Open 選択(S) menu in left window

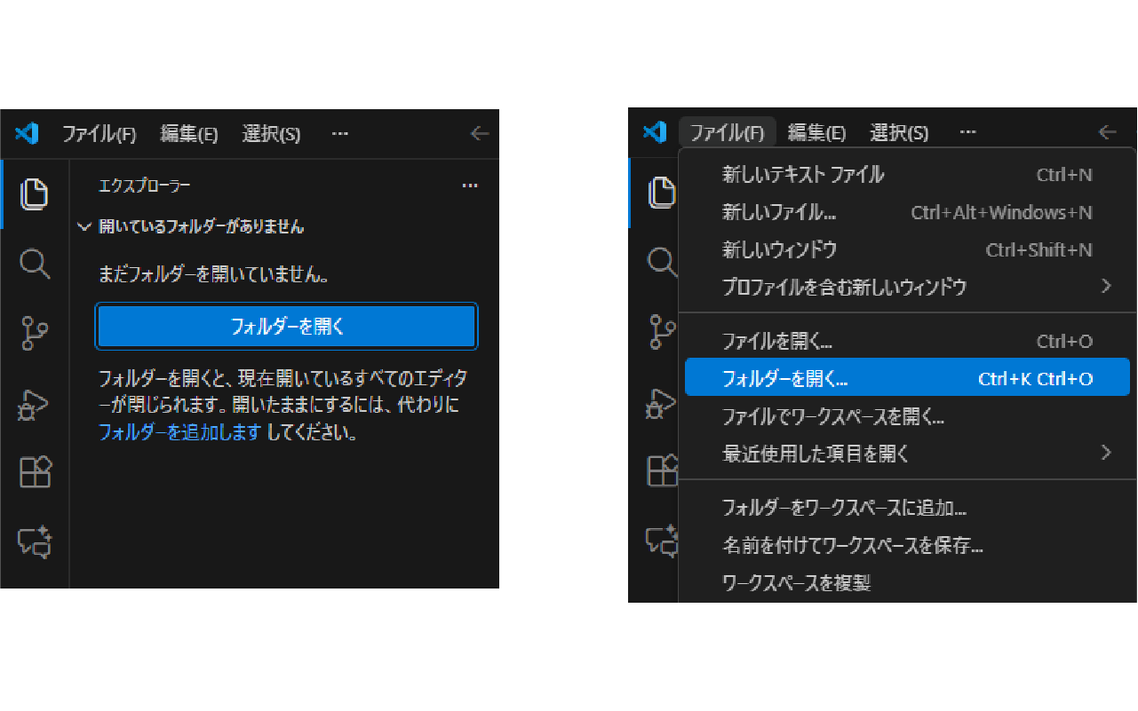(271, 134)
